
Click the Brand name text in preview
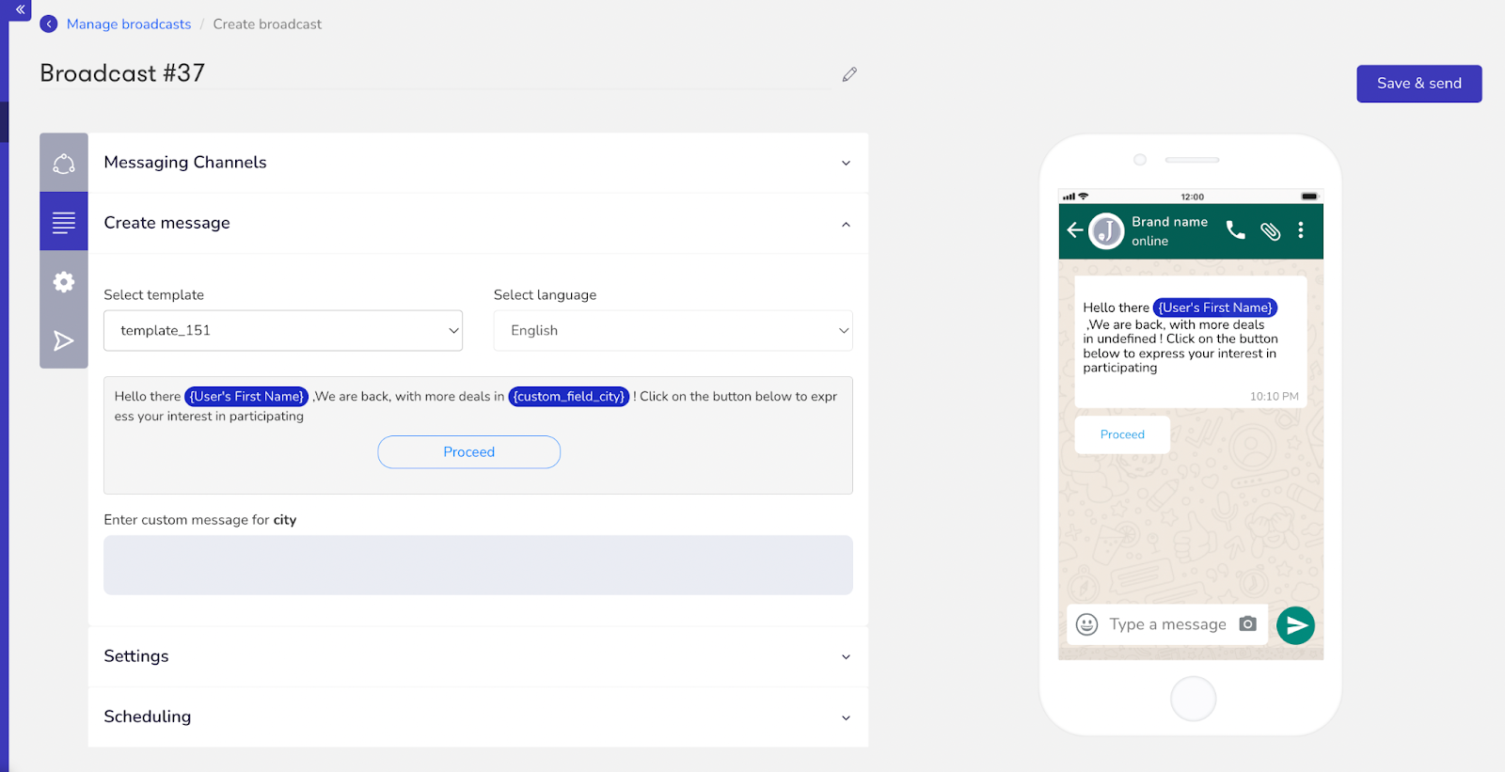(1169, 222)
